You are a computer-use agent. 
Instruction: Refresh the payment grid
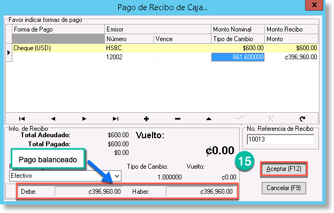click(x=302, y=119)
